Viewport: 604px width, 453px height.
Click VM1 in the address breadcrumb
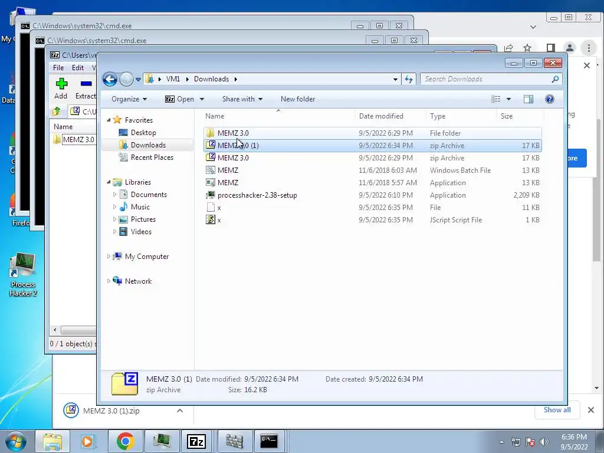(x=173, y=79)
